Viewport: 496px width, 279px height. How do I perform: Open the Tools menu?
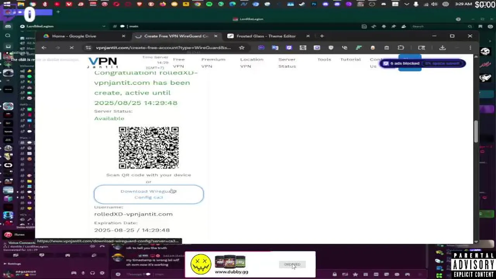(x=324, y=59)
